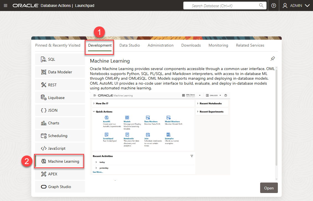Screen dimensions: 313x201
Task: Click the Open button
Action: coord(269,188)
